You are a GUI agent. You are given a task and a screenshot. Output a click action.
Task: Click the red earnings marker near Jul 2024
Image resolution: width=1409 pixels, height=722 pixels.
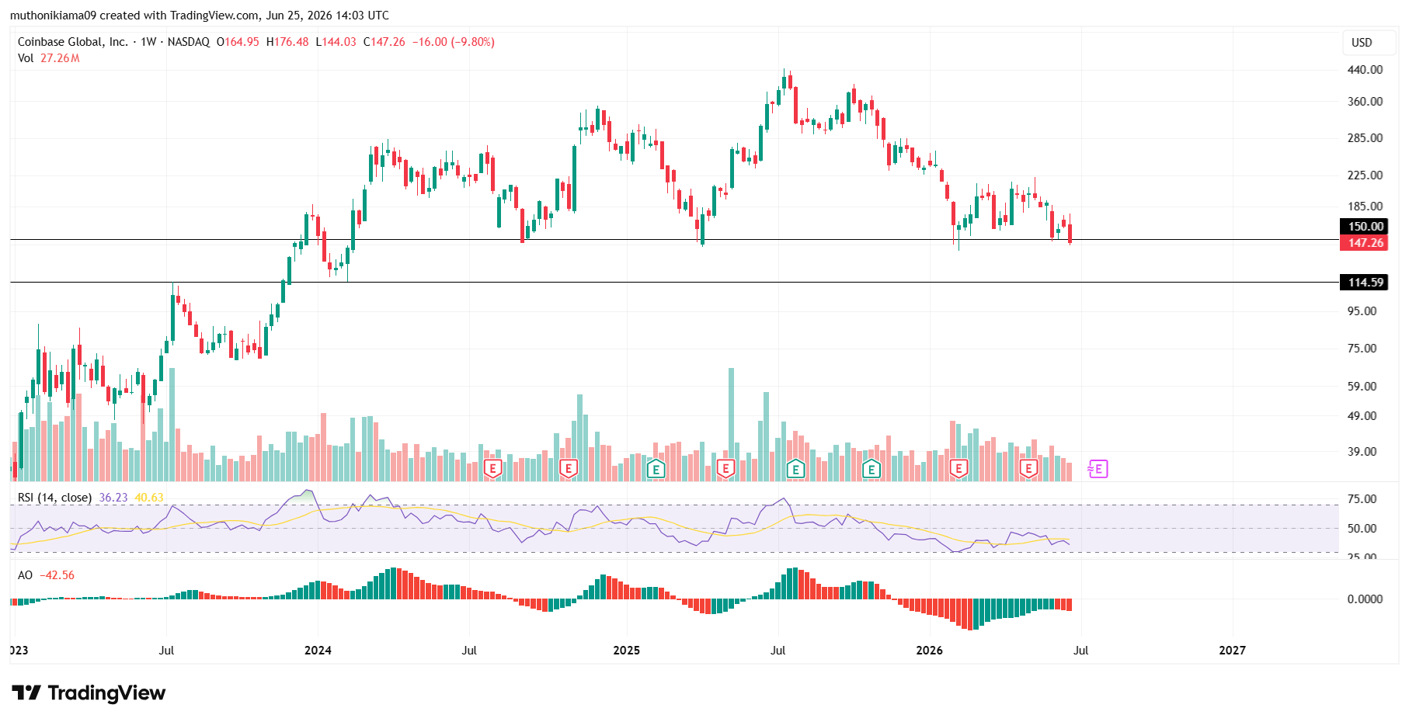coord(492,468)
